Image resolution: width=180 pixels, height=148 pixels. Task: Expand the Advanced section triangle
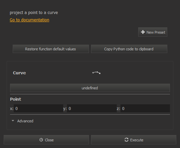13,121
